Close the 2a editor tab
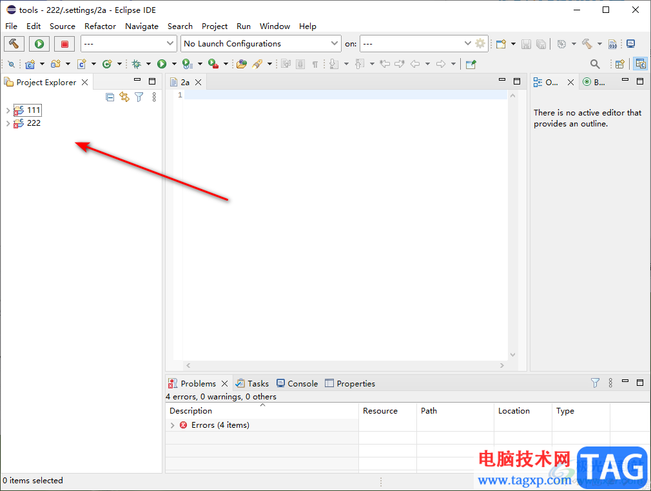The width and height of the screenshot is (651, 491). [x=199, y=83]
